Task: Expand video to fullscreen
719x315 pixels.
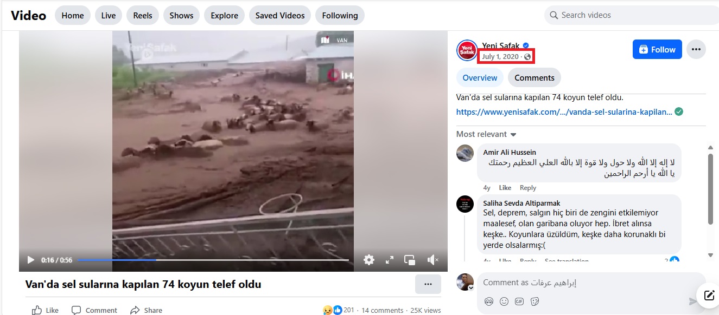Action: click(390, 260)
